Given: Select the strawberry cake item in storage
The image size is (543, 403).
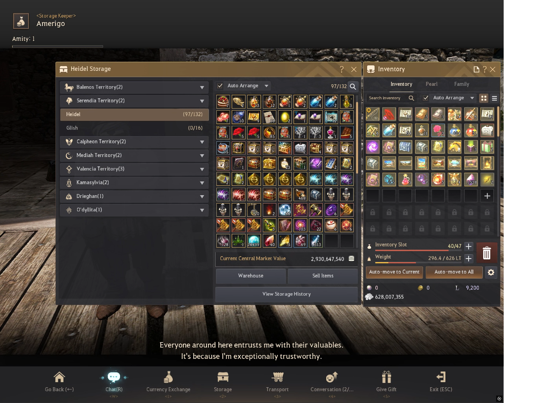Looking at the screenshot, I should [223, 102].
